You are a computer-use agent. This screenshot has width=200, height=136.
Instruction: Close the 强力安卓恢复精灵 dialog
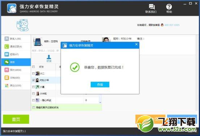tap(136, 44)
